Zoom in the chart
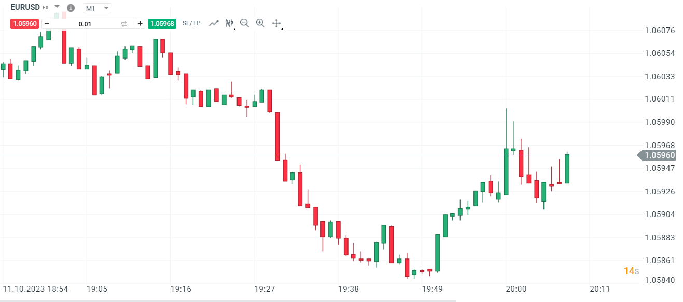Viewport: 683px width, 302px height. pos(260,23)
